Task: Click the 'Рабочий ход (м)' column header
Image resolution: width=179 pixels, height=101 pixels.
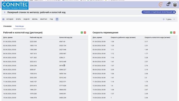Action: pyautogui.click(x=36, y=37)
